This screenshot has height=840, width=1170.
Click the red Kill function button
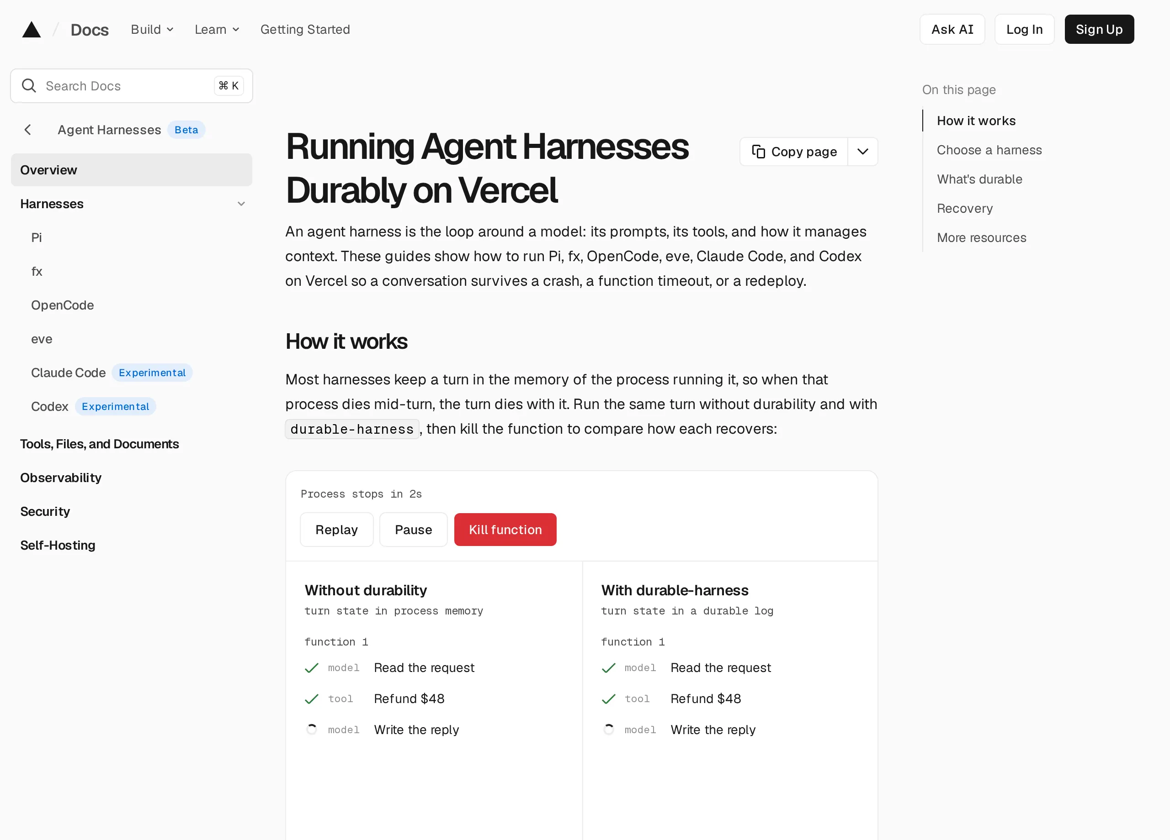pyautogui.click(x=505, y=529)
